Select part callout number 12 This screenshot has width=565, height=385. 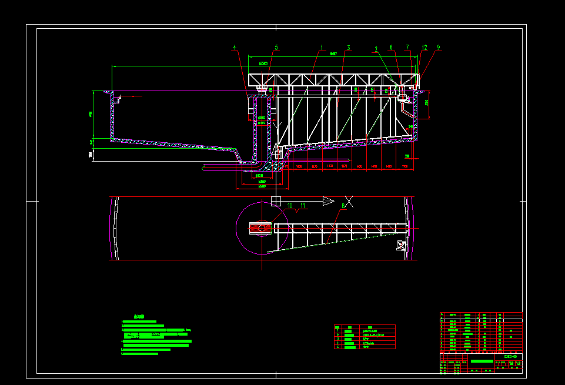424,48
